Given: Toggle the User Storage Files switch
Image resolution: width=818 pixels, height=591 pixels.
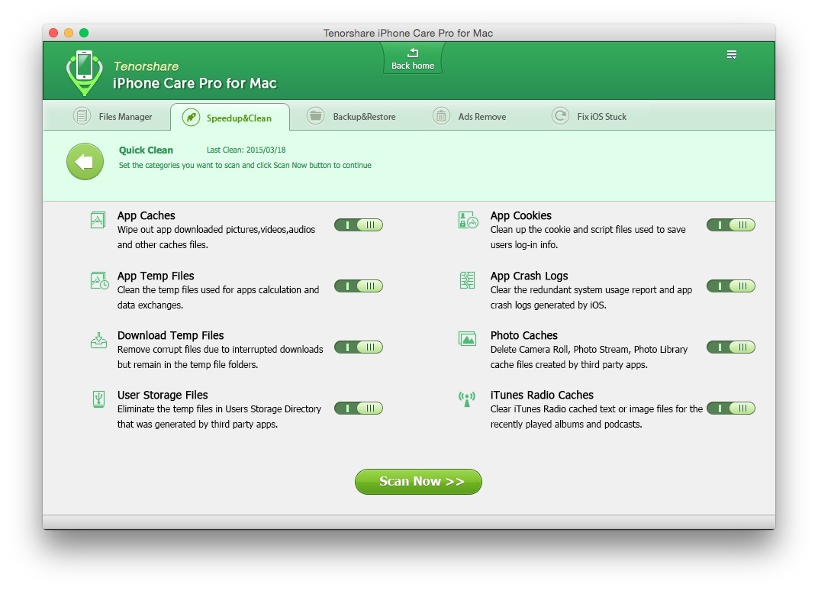Looking at the screenshot, I should [359, 409].
